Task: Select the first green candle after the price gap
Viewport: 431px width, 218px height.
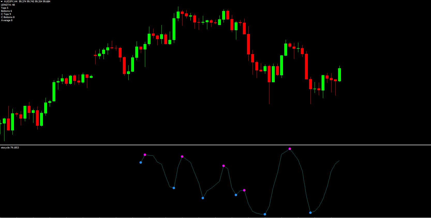Action: (99, 55)
